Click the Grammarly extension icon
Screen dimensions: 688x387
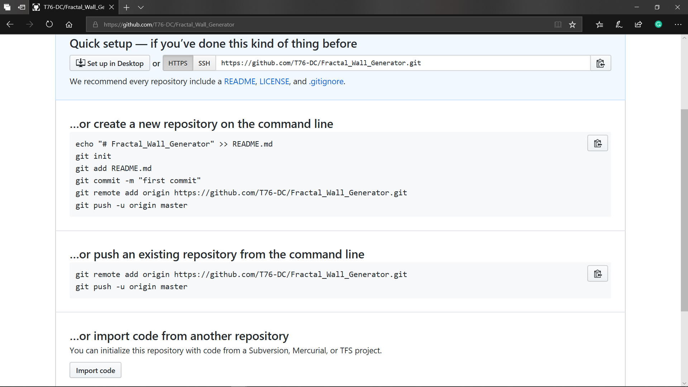(x=658, y=24)
